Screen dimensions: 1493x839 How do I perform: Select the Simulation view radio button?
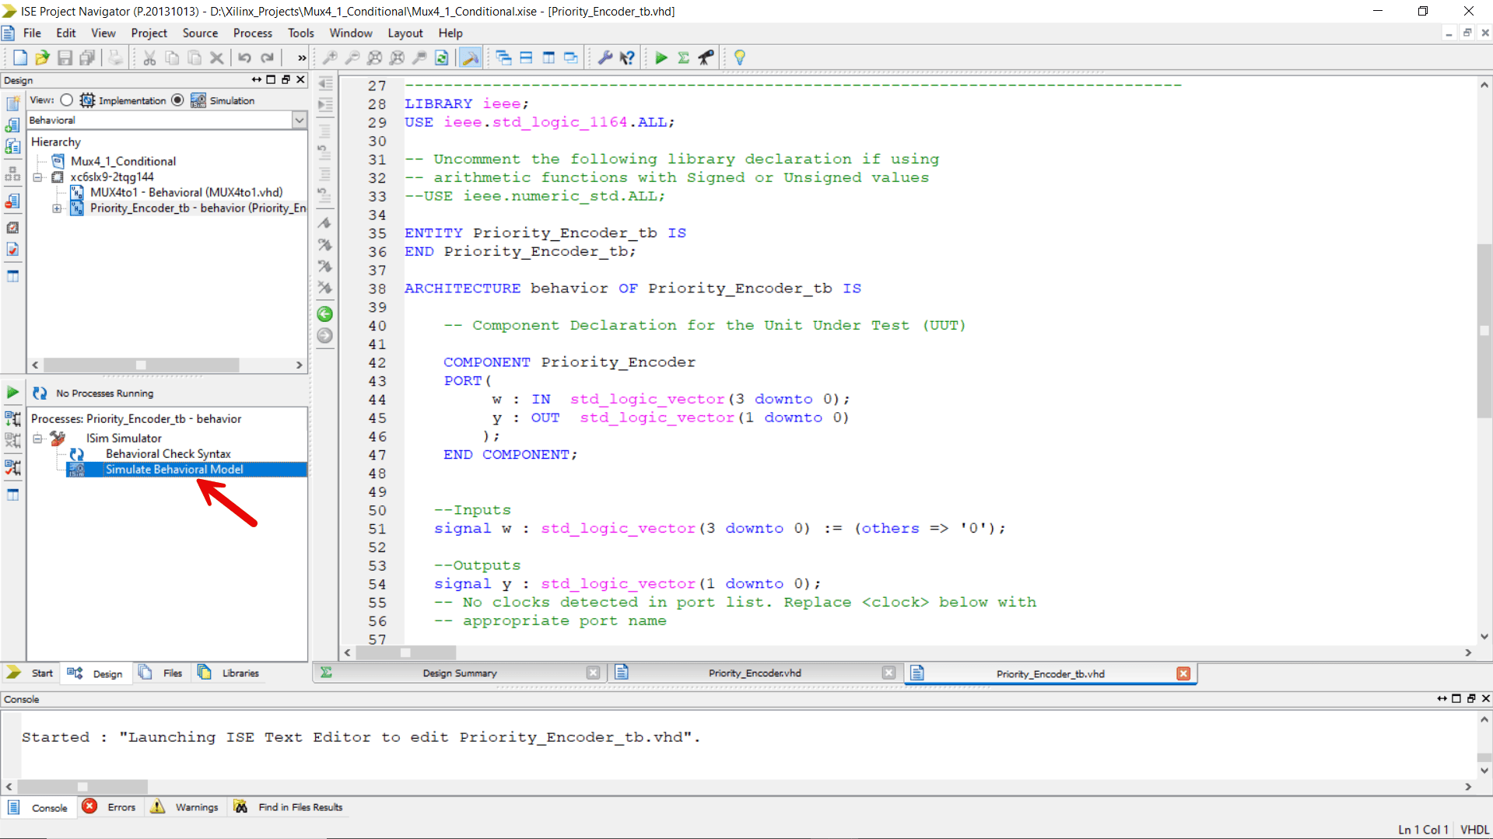point(177,100)
